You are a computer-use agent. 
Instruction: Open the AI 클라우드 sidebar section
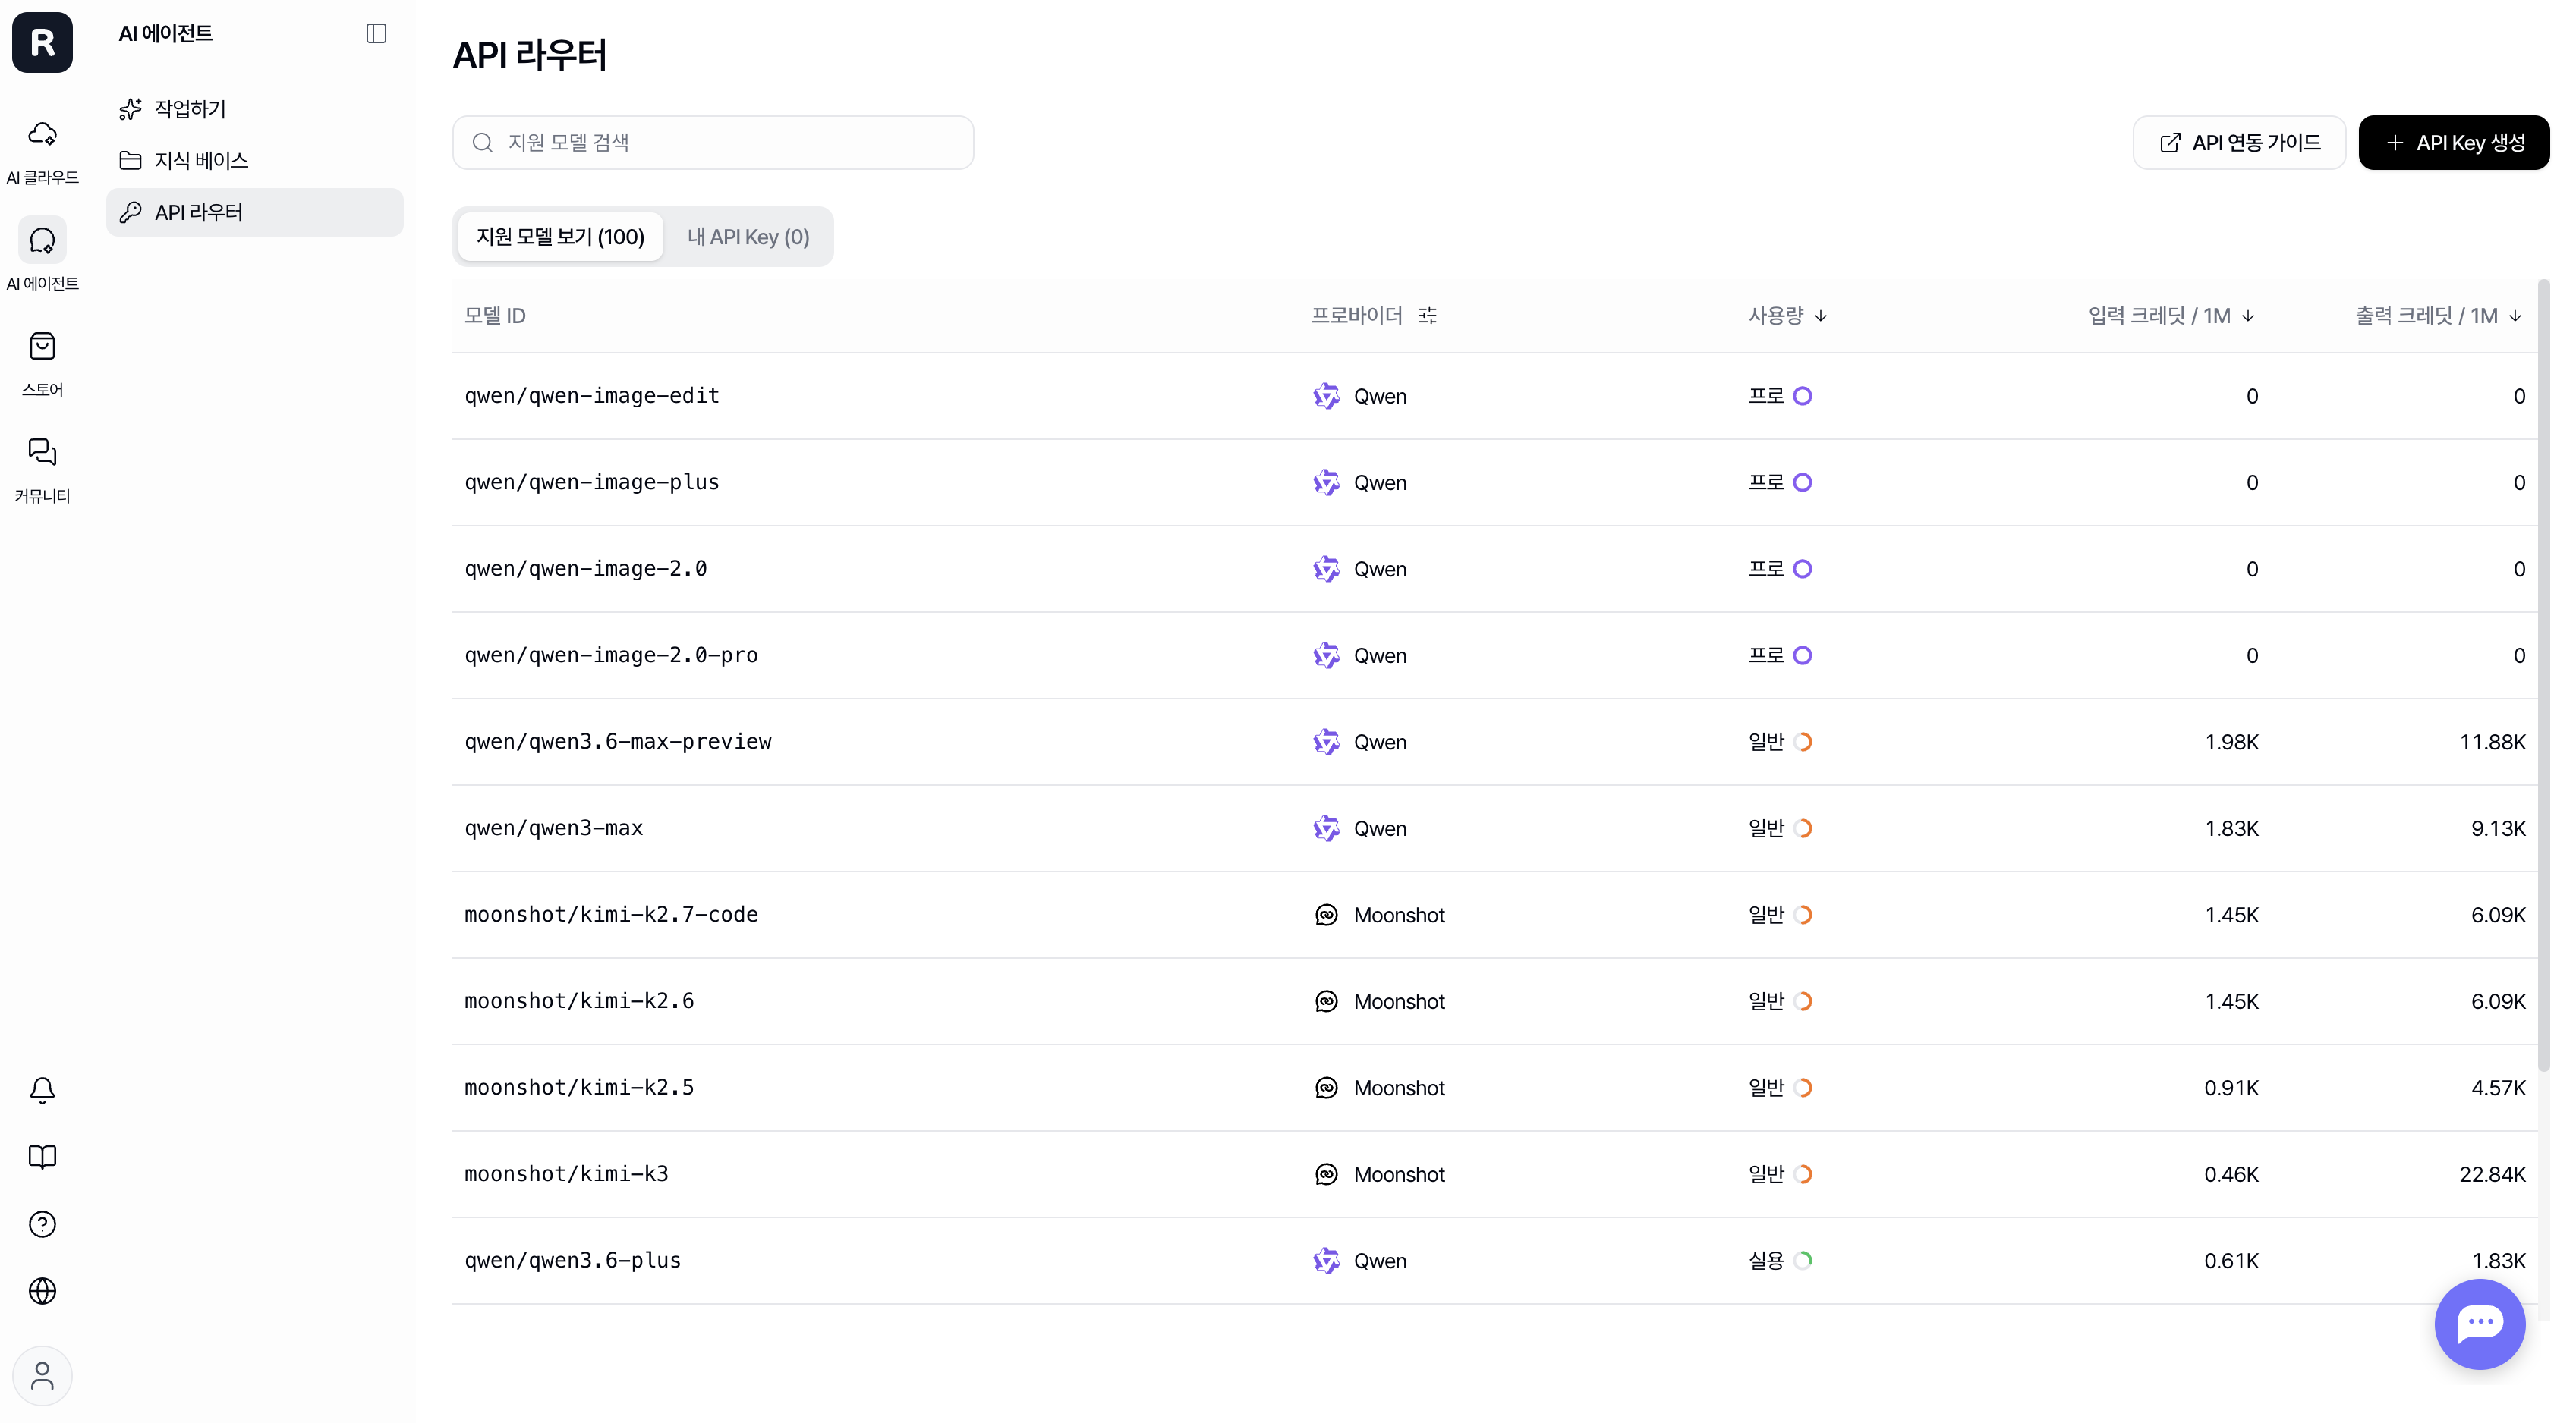pos(42,152)
